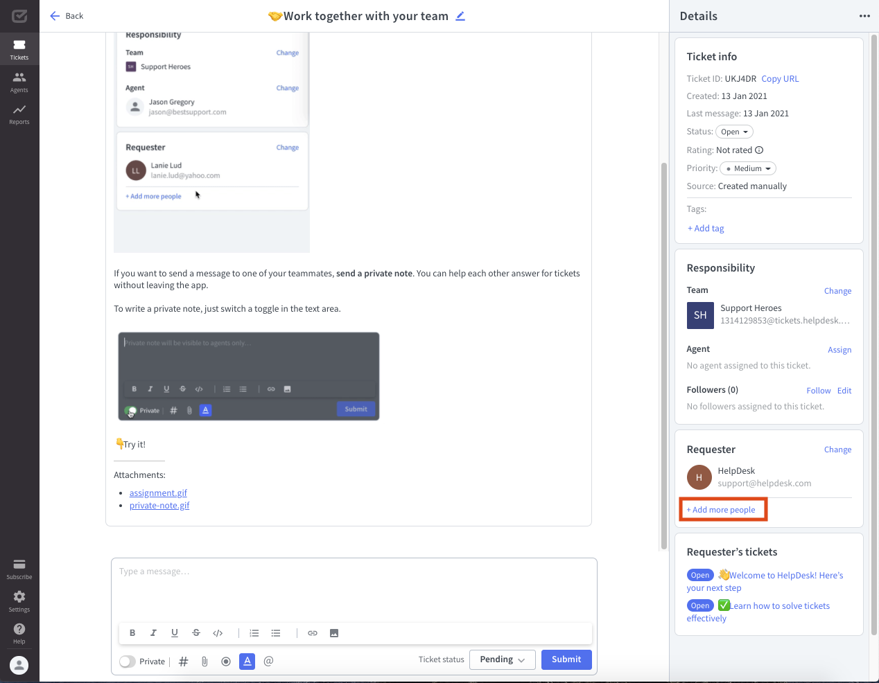
Task: Open the Details panel more options menu
Action: [x=864, y=16]
